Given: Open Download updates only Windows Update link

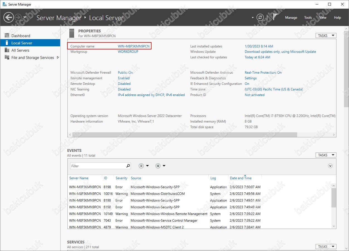Looking at the screenshot, I should (280, 52).
